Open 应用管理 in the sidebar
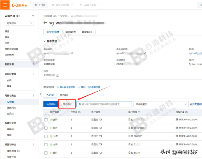Screen dimensions: 202x159 9,55
